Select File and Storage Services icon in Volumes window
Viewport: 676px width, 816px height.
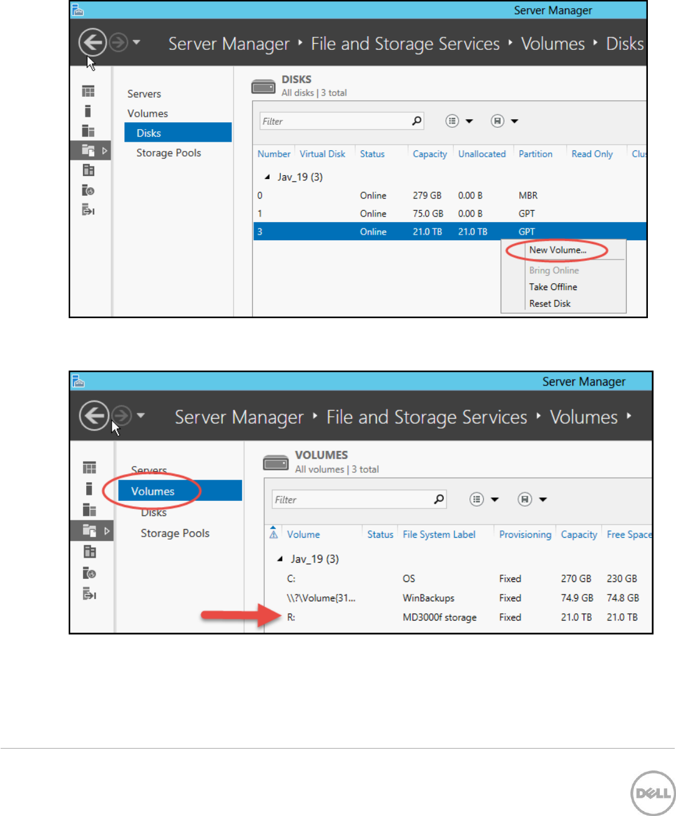point(90,530)
